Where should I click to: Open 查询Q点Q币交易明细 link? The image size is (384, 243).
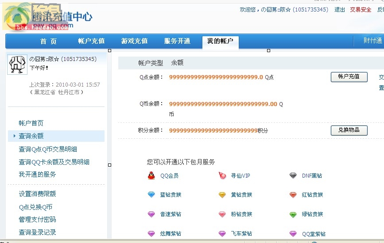pyautogui.click(x=48, y=149)
